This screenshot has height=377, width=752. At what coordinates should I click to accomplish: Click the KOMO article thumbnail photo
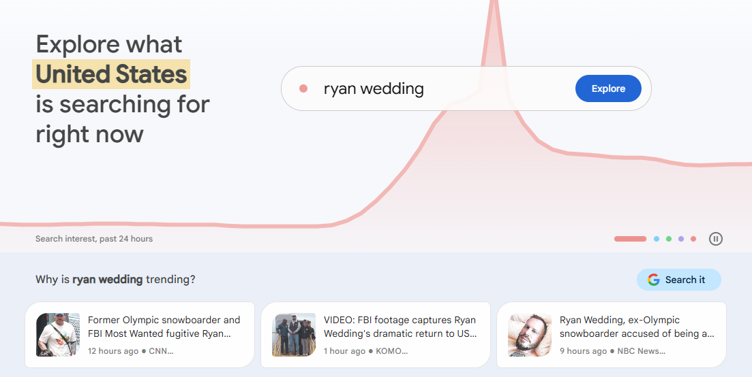(x=294, y=335)
